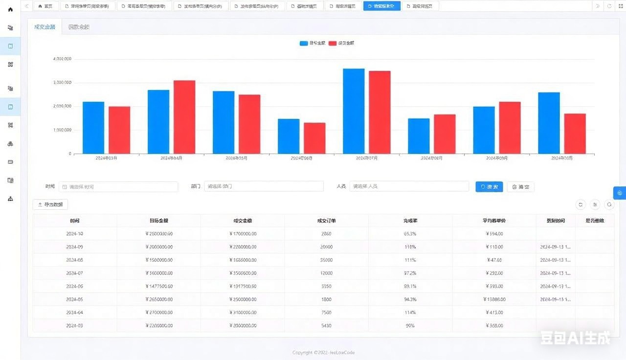Click the 65.3% completion rate cell

[x=410, y=234]
